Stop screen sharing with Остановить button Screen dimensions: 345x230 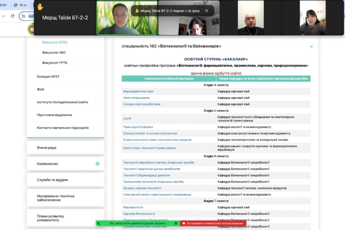pos(213,223)
